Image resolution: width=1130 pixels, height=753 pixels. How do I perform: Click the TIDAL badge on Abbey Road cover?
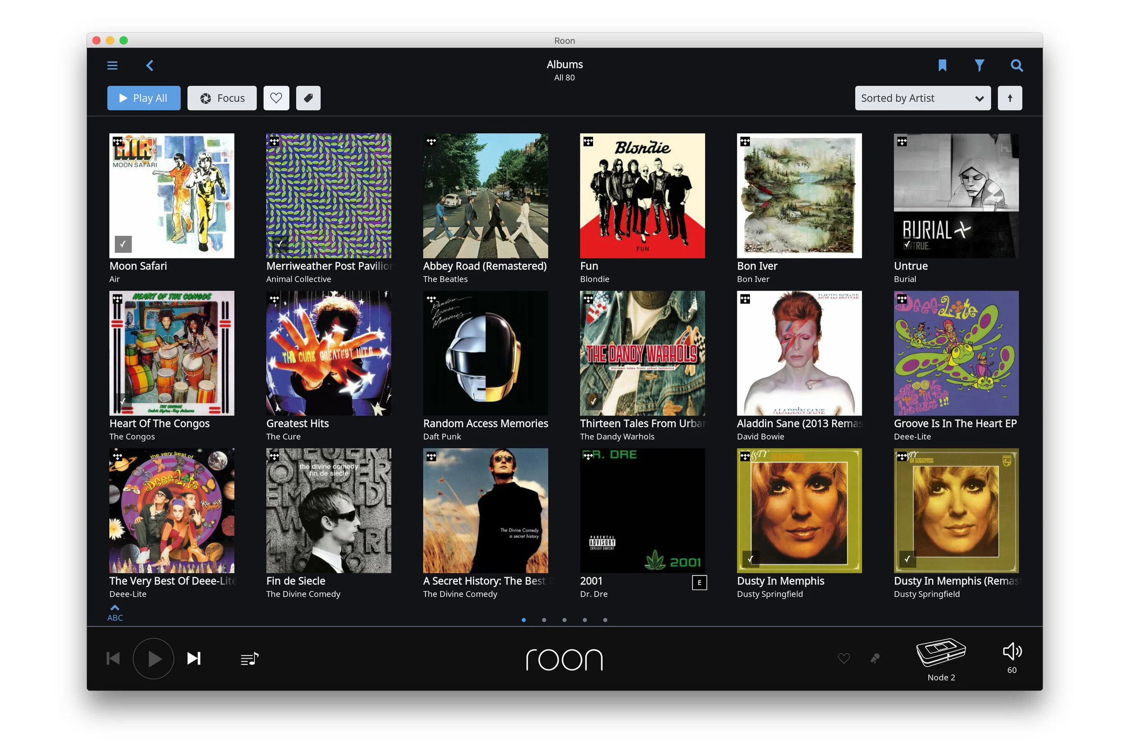[432, 142]
